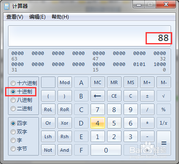Click the backspace arrow button

98,96
